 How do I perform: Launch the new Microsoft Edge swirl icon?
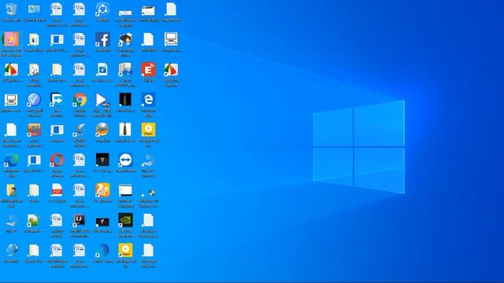point(11,160)
